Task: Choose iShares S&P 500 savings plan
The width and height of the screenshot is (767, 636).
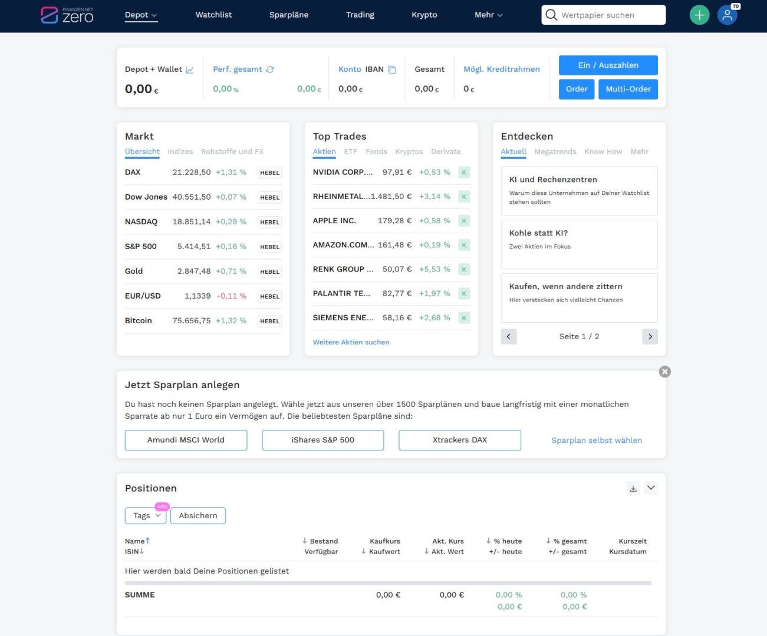Action: [323, 440]
